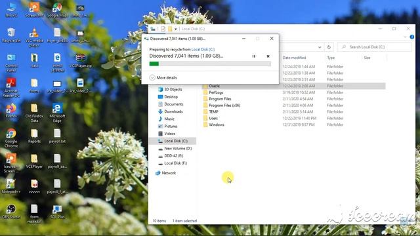Click the '3/19/2019 10:52 AM' date cell
This screenshot has height=236, width=420.
tap(298, 92)
